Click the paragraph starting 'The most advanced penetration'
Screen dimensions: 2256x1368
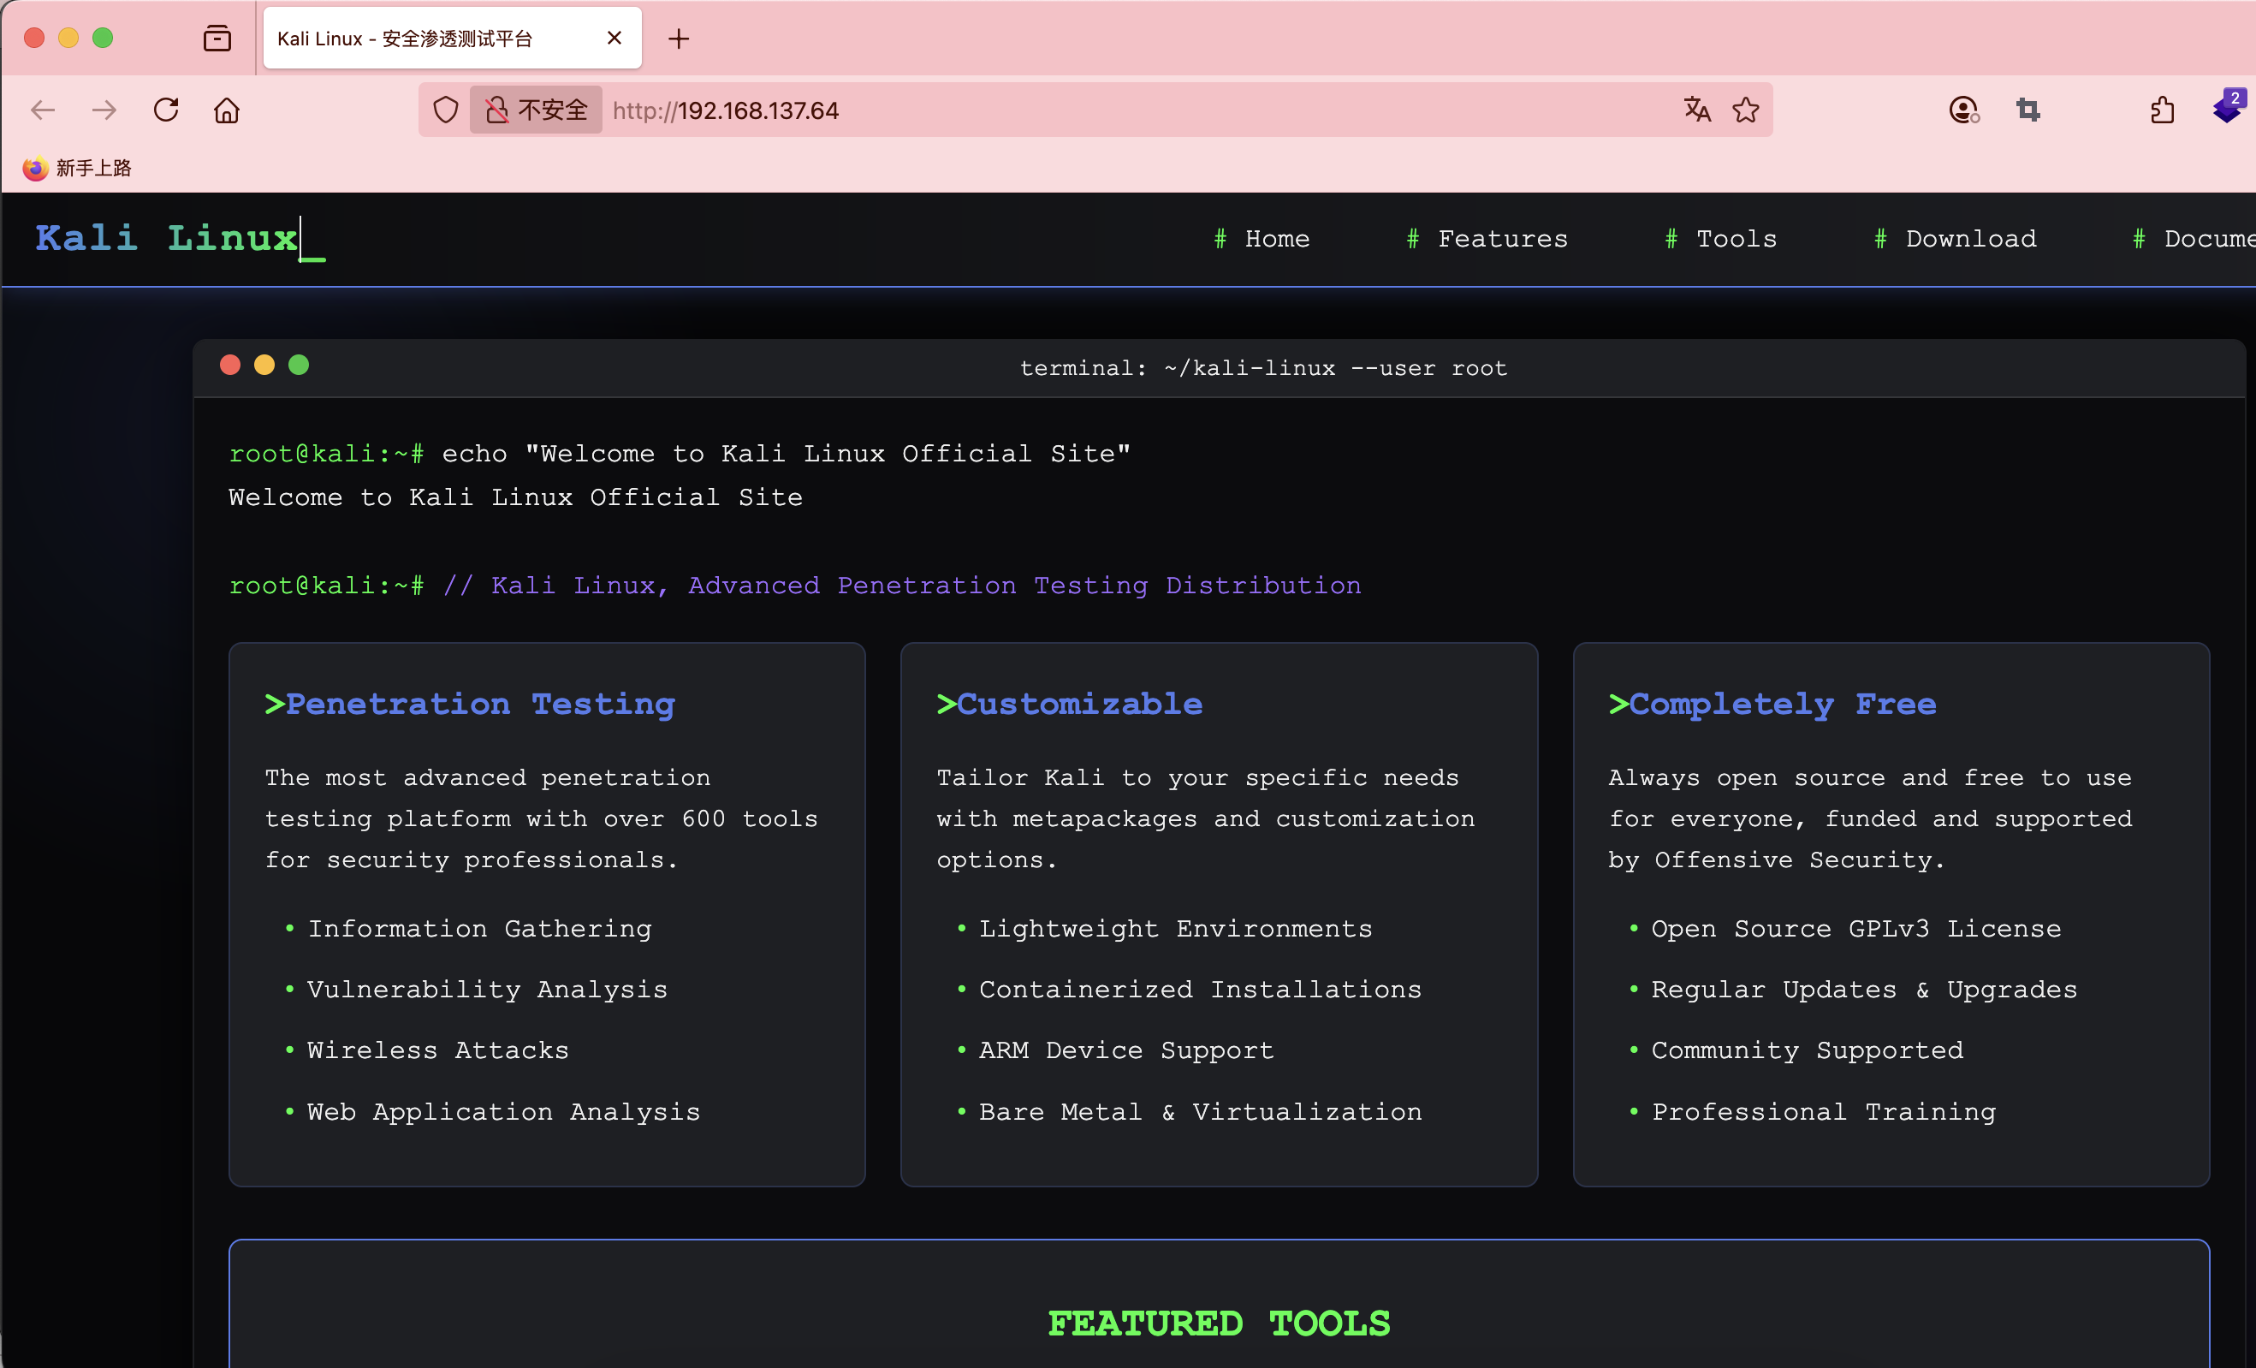point(541,818)
